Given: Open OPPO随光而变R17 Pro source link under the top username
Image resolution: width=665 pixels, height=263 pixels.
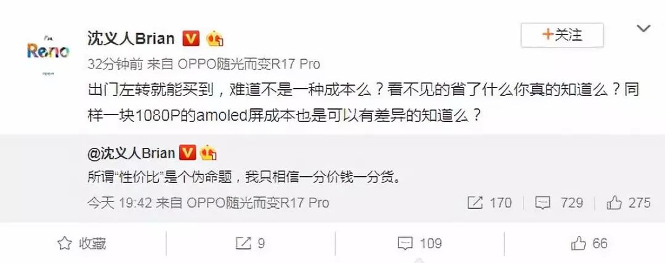Looking at the screenshot, I should 249,64.
